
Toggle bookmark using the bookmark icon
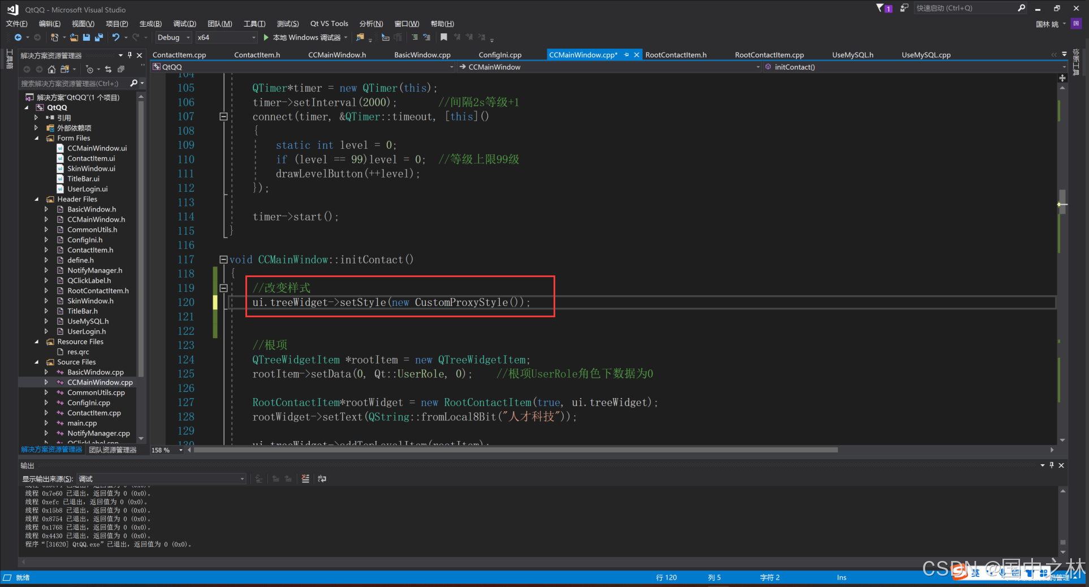[444, 37]
